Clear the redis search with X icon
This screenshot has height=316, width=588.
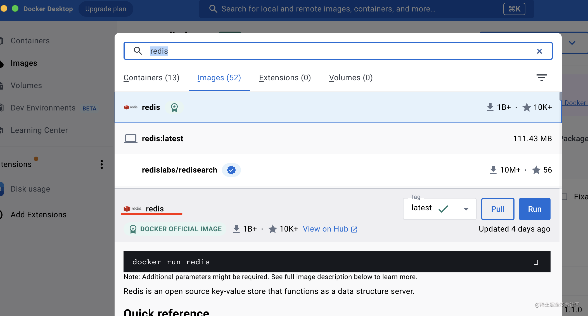click(x=539, y=51)
